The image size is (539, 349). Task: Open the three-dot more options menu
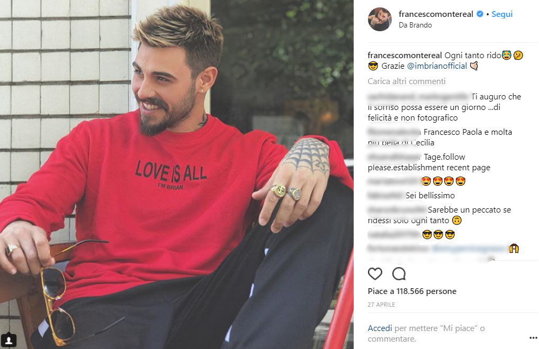[533, 338]
